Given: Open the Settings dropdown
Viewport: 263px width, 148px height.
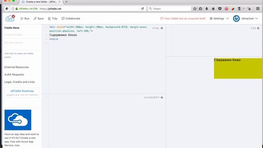Looking at the screenshot, I should 219,18.
